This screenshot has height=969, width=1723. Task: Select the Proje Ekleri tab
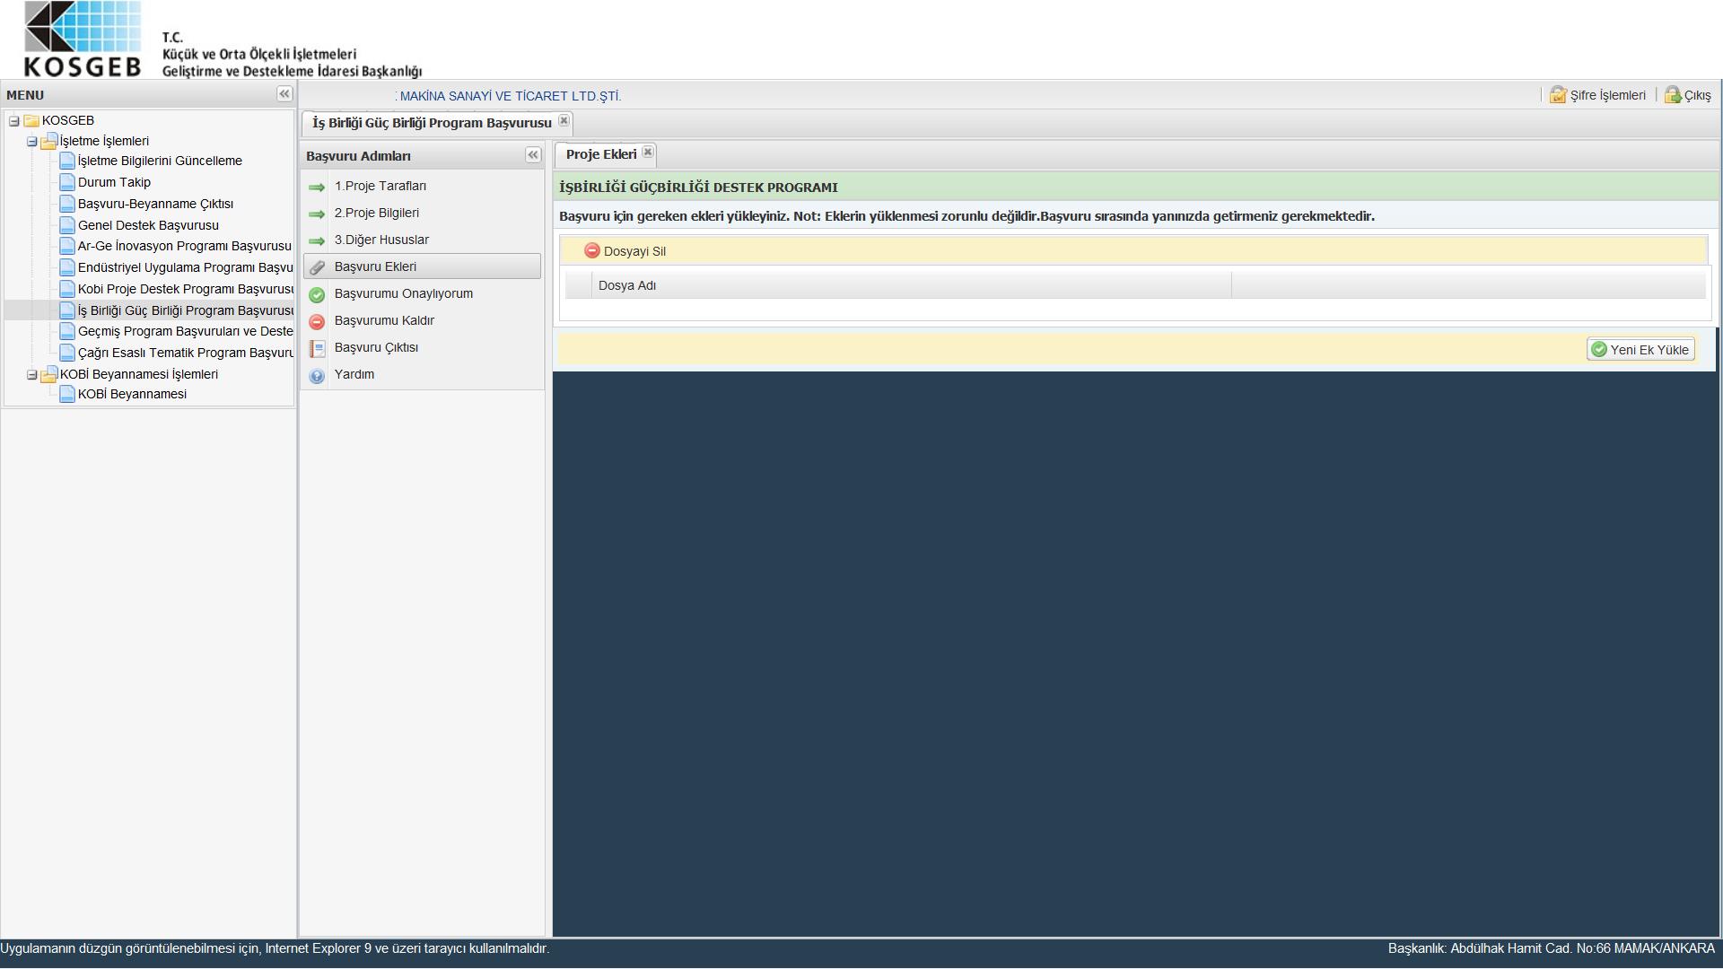click(601, 154)
